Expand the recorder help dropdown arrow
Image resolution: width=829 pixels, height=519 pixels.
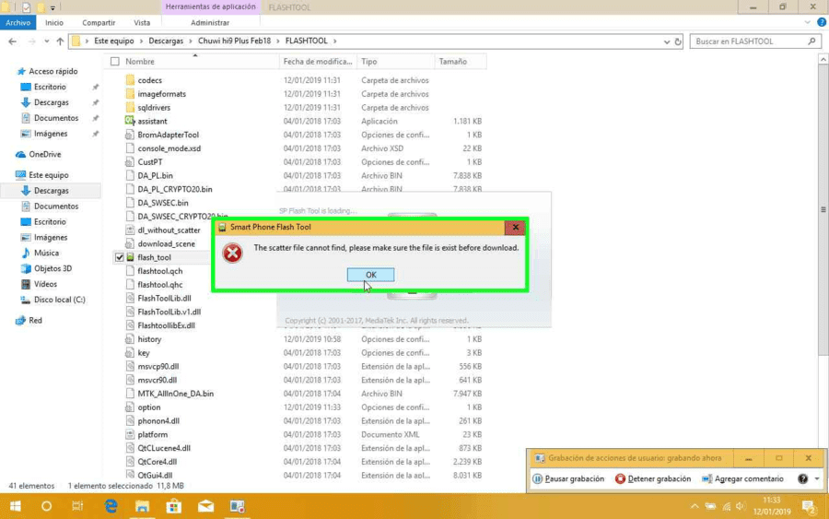[817, 478]
